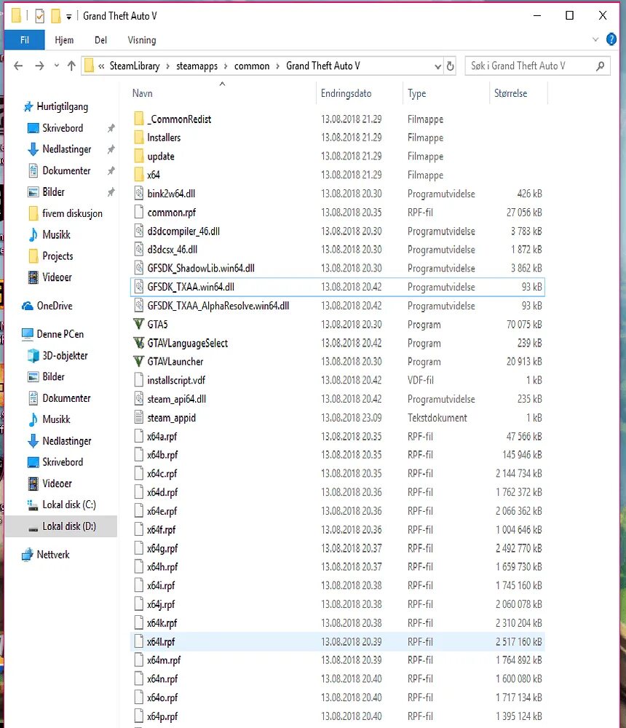Select the _CommonRedist folder icon
The width and height of the screenshot is (626, 728).
[138, 119]
